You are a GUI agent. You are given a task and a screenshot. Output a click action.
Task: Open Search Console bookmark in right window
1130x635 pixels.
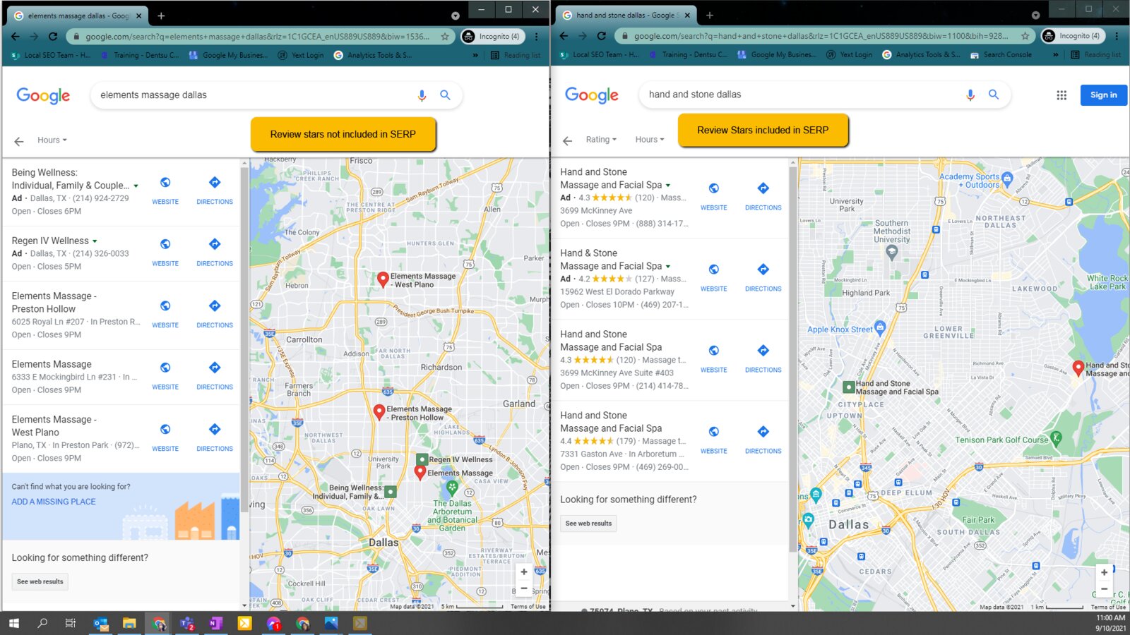click(1001, 54)
